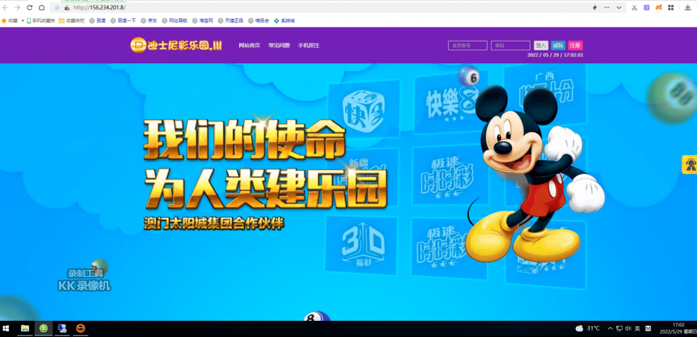Click the volume speaker tray icon

pyautogui.click(x=628, y=329)
